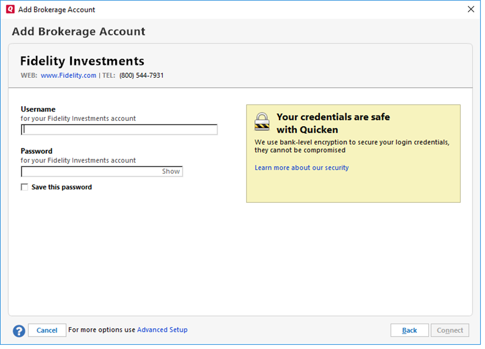This screenshot has height=349, width=485.
Task: Reveal password with the Show button
Action: tap(171, 172)
